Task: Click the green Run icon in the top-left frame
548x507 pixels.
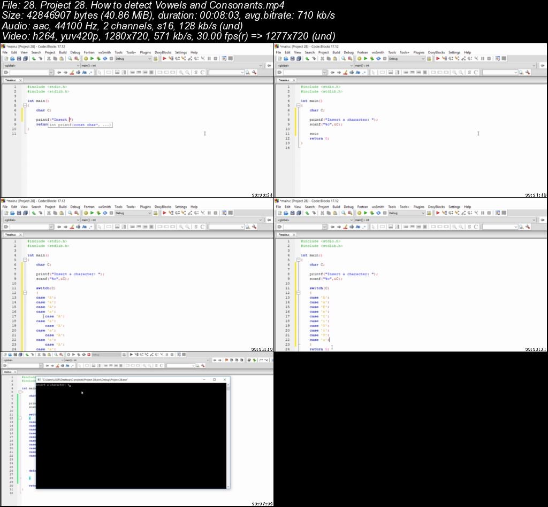Action: coord(92,58)
